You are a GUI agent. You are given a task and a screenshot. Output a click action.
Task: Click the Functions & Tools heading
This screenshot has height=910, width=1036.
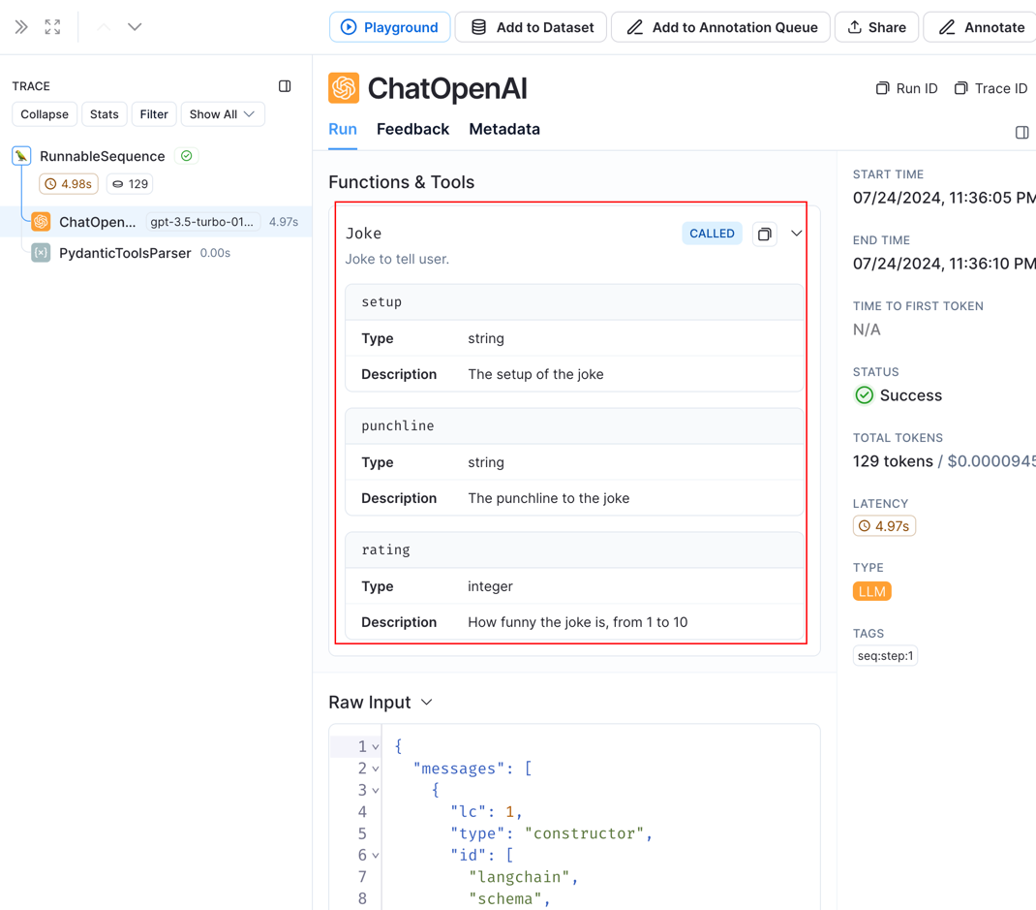[402, 182]
